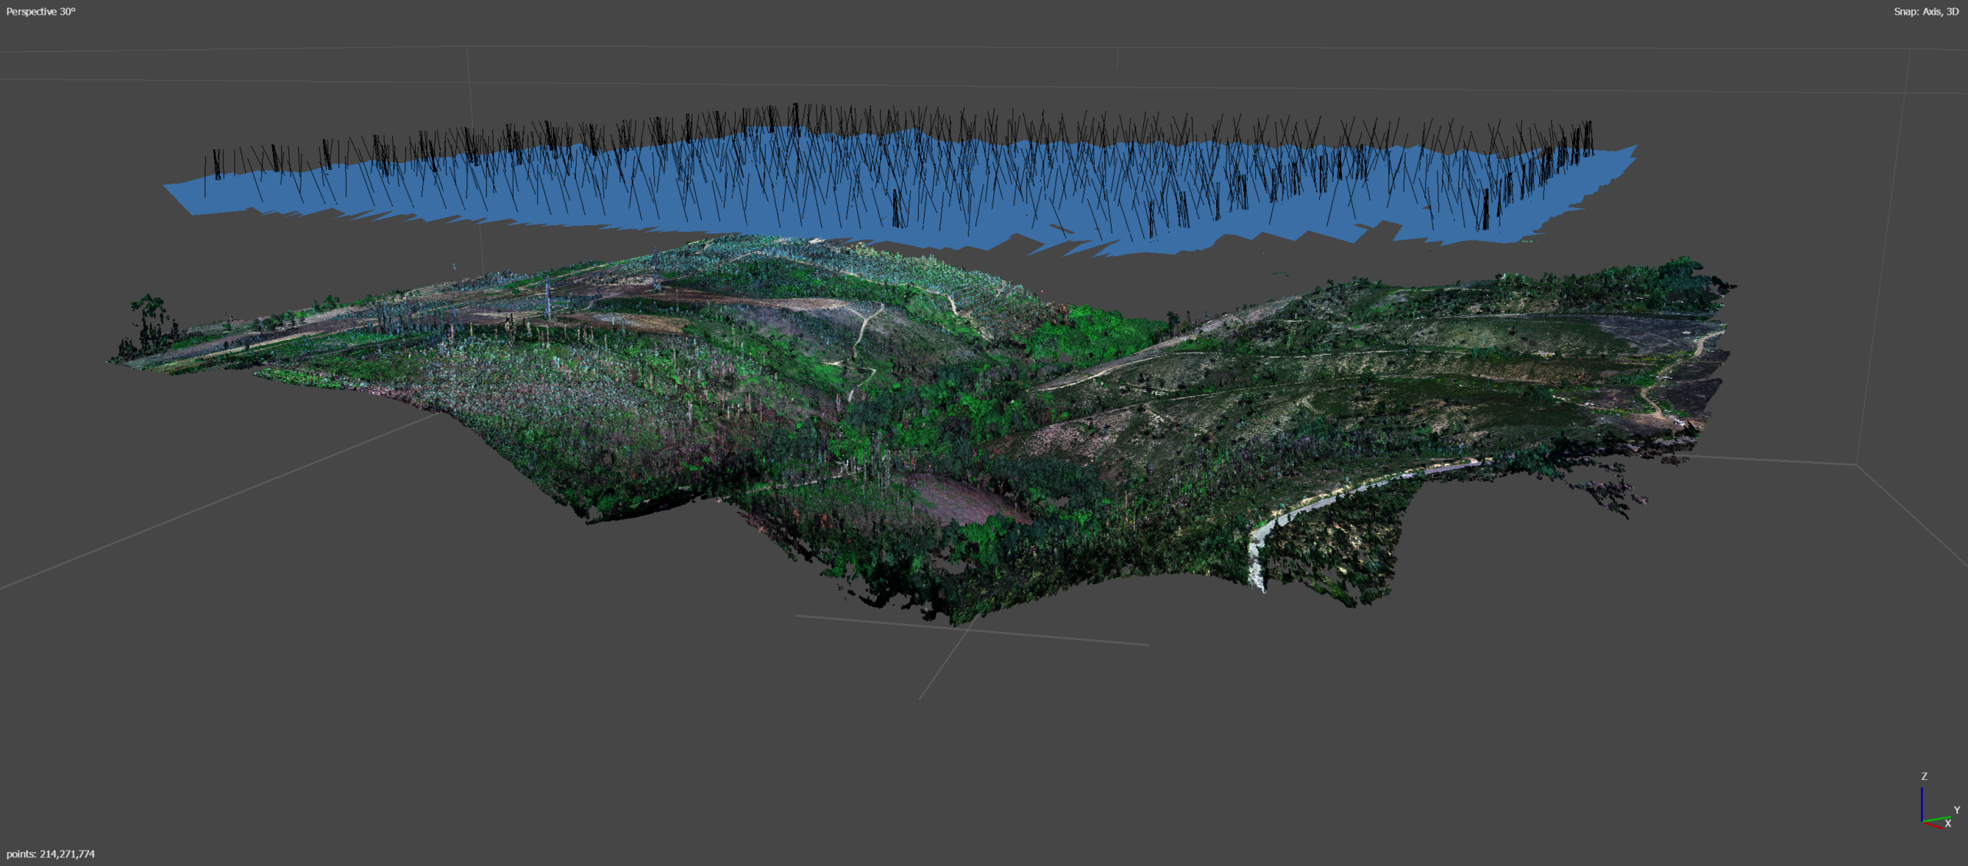Click the red X axis line of the gizmo
Viewport: 1968px width, 866px height.
click(1933, 824)
